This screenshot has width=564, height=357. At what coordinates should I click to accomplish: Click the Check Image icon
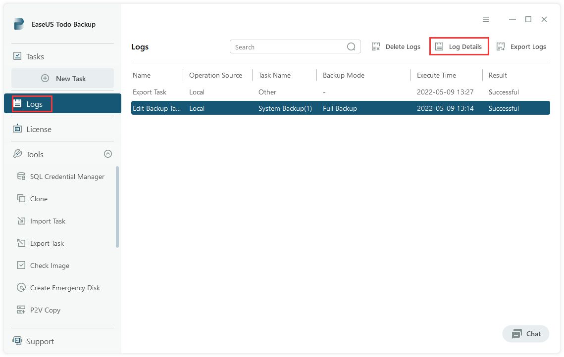[x=21, y=266]
